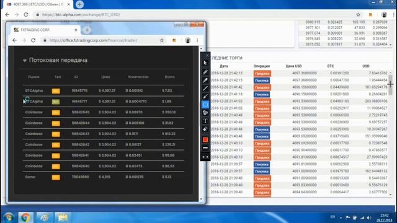This screenshot has height=223, width=397.
Task: Open the red color swatch
Action: [x=205, y=139]
